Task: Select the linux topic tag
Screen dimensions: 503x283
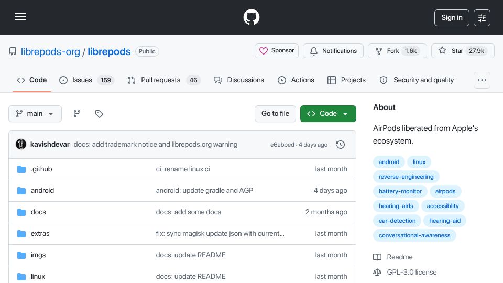Action: tap(419, 162)
